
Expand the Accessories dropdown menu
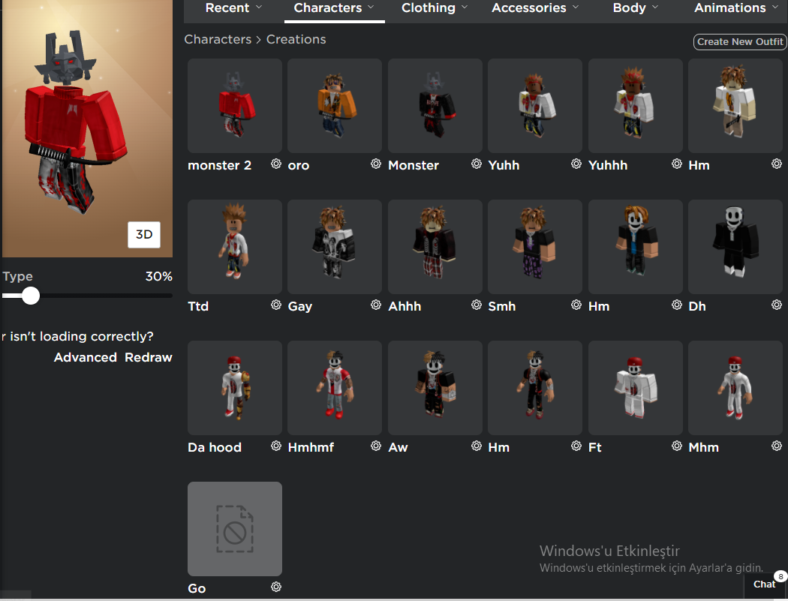click(535, 8)
